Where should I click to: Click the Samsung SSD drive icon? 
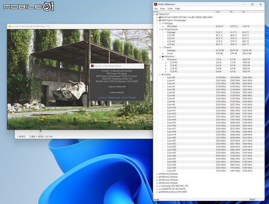click(x=160, y=186)
